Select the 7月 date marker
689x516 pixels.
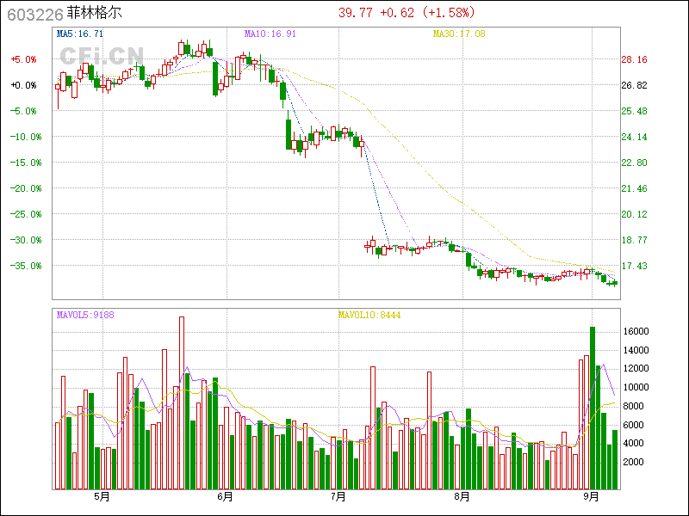point(338,497)
